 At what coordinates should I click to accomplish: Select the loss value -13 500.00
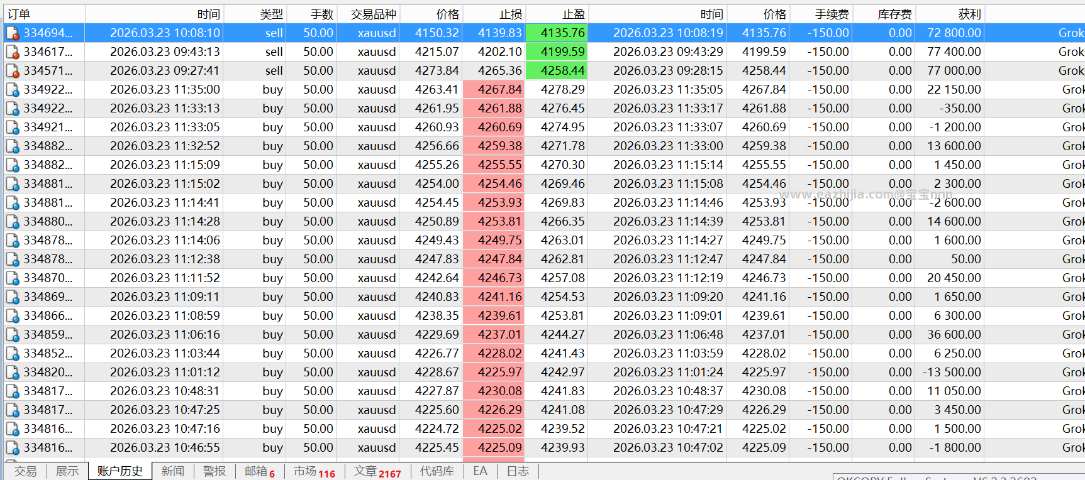[952, 372]
